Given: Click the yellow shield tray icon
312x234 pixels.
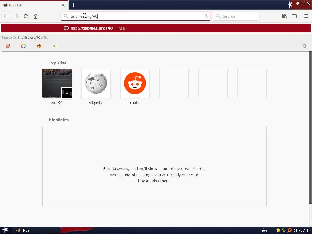Looking at the screenshot, I should point(278,230).
